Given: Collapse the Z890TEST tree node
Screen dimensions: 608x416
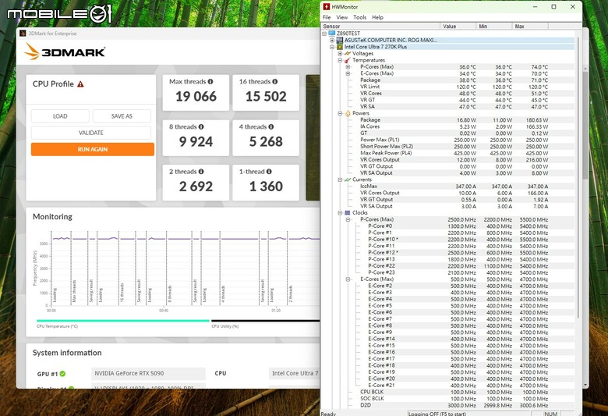Looking at the screenshot, I should pyautogui.click(x=324, y=34).
